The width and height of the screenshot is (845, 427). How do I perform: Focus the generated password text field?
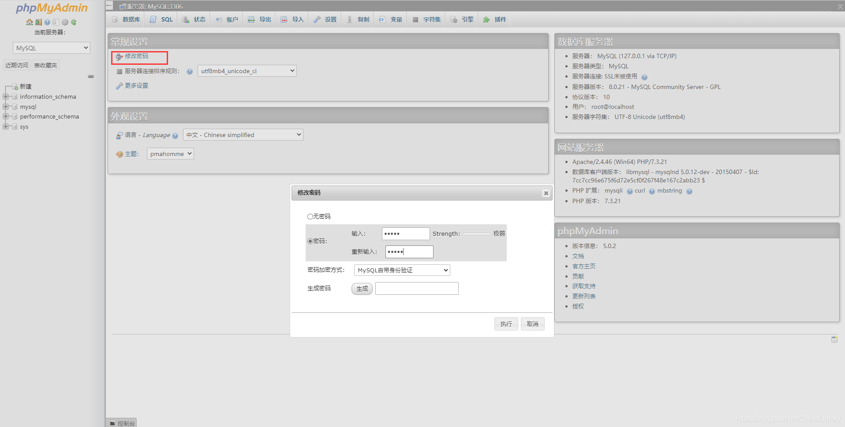click(417, 288)
